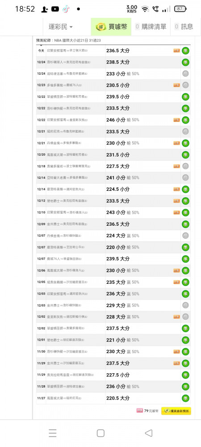Click the 227.5 小分 value in the 11/29 row
The width and height of the screenshot is (201, 447).
click(x=118, y=375)
